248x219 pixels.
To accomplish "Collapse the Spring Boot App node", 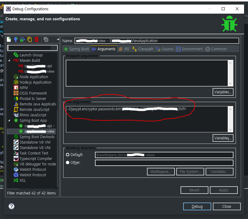I will (x=9, y=120).
